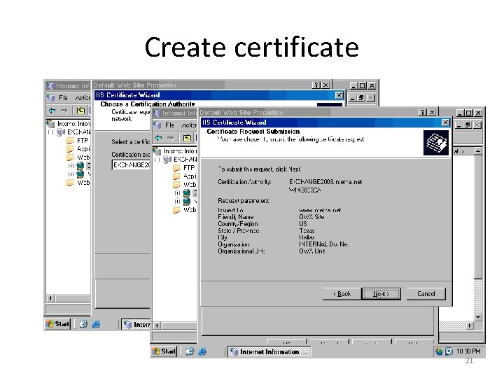Click the forward arrow in the front IIS Manager toolbar
Screen dimensions: 504x378
pyautogui.click(x=170, y=138)
